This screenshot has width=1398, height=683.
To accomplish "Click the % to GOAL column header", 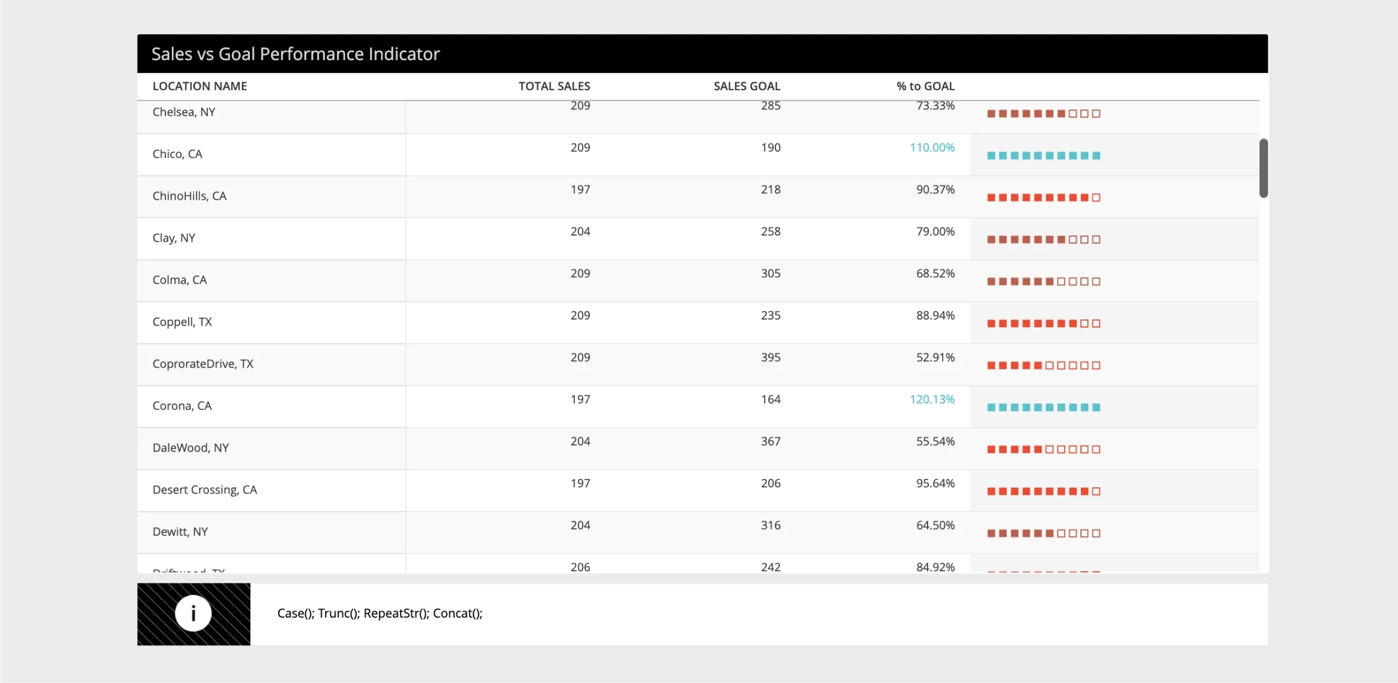I will click(x=924, y=86).
